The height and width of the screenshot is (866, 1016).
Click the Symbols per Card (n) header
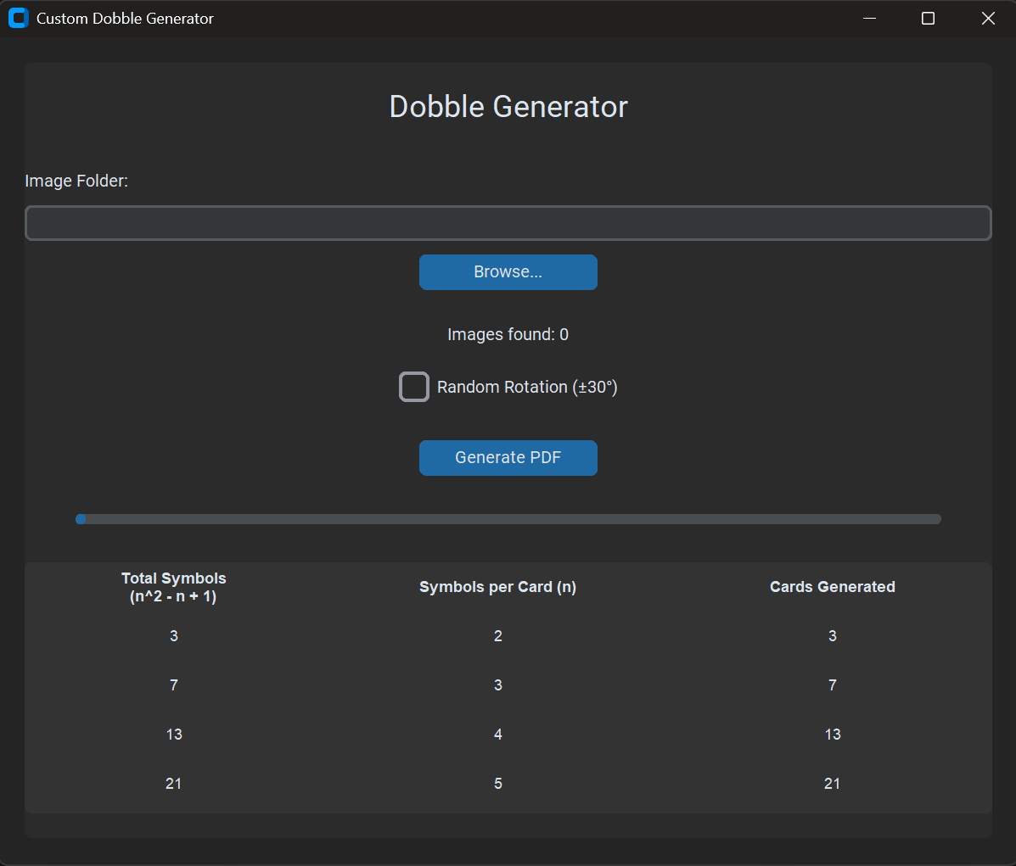click(x=497, y=587)
